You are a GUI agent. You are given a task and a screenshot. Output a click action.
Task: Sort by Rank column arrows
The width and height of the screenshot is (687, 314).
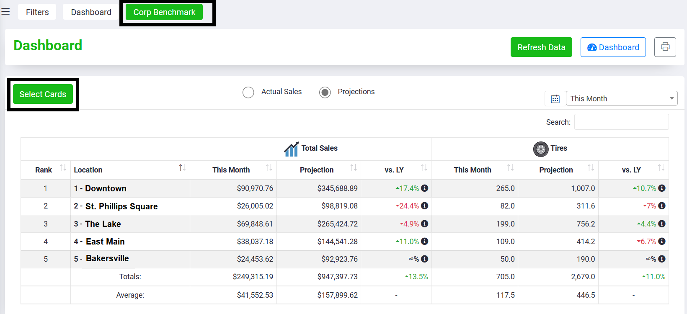63,168
